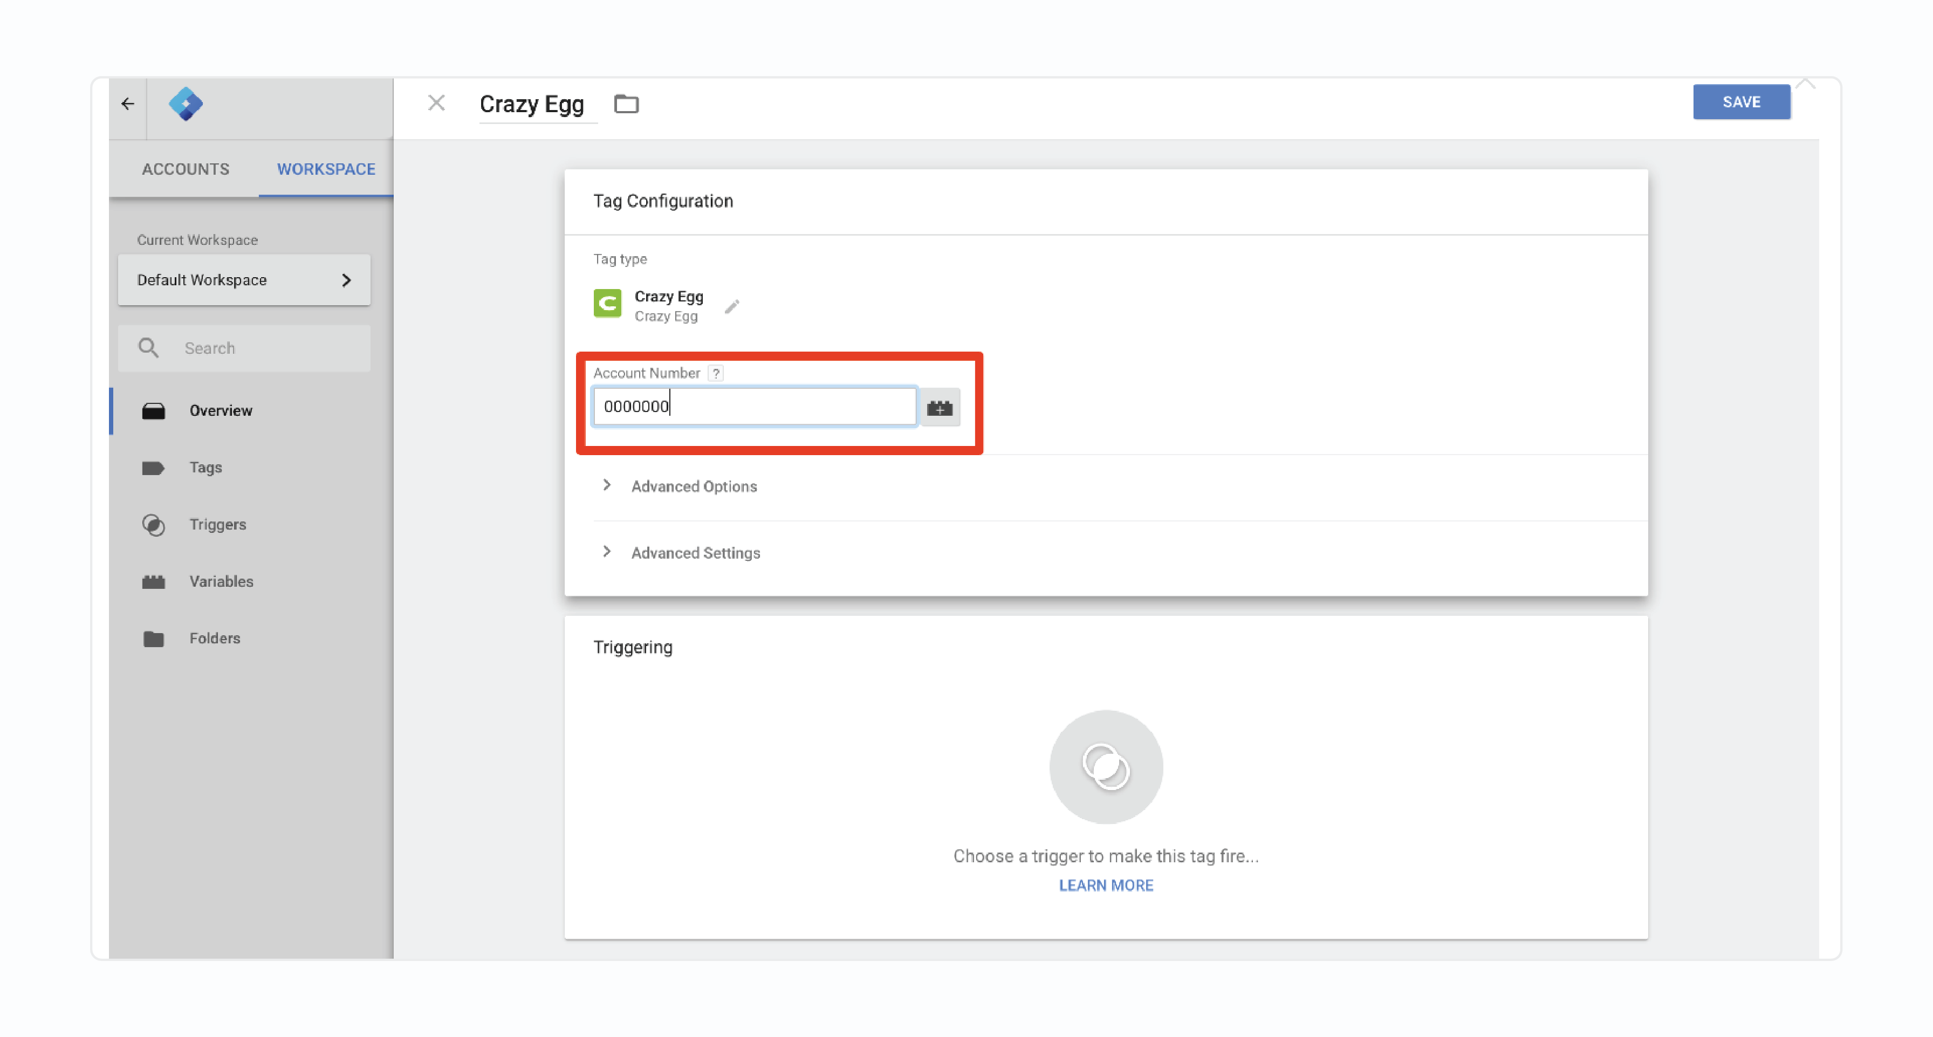Close the tag editor with the X
Image resolution: width=1933 pixels, height=1037 pixels.
(x=437, y=103)
